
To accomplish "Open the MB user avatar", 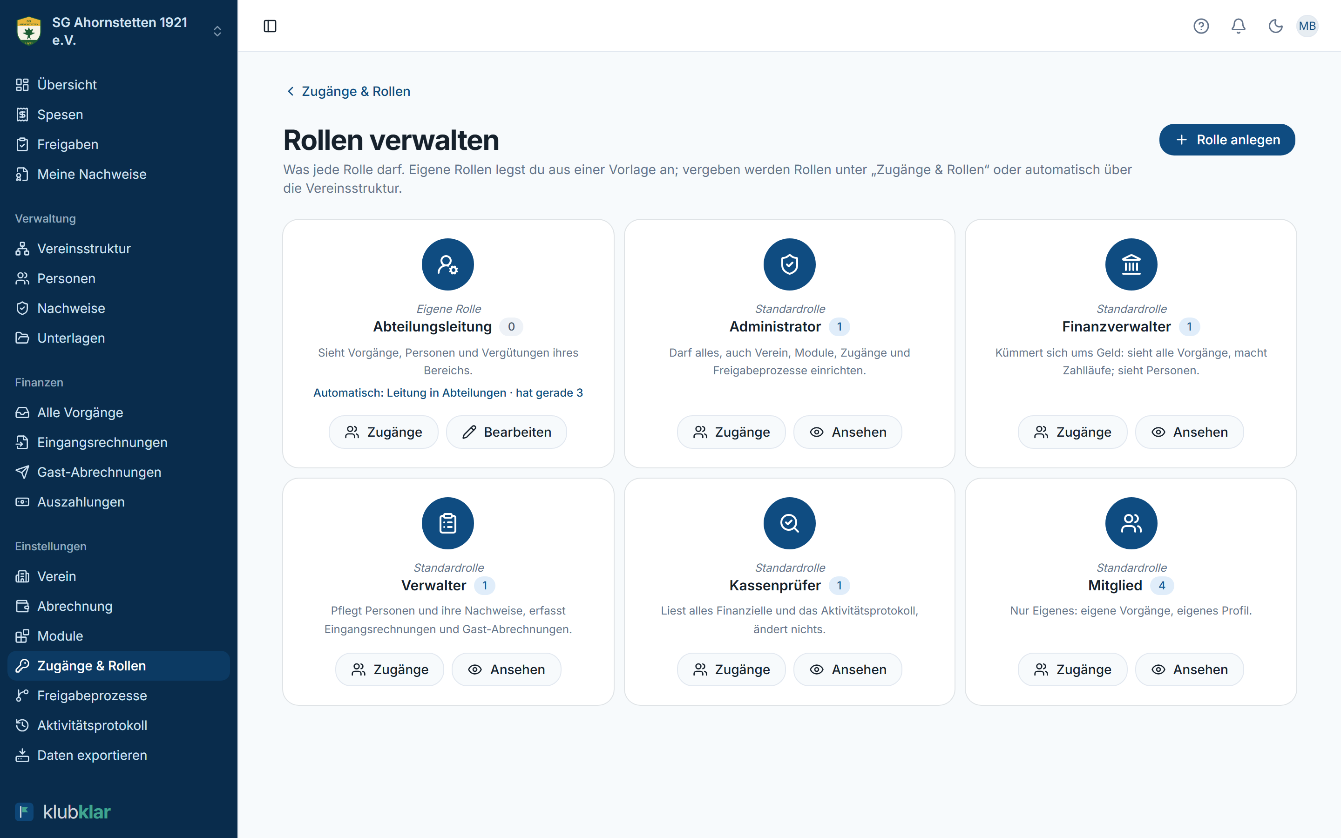I will 1307,26.
